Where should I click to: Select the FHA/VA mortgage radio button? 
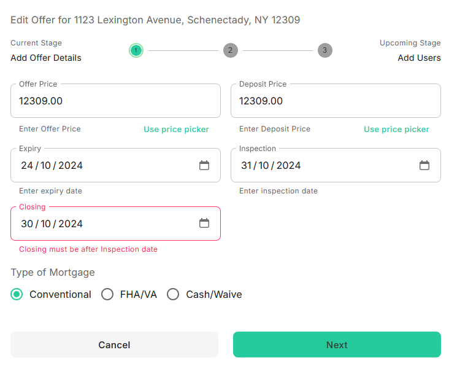[107, 294]
